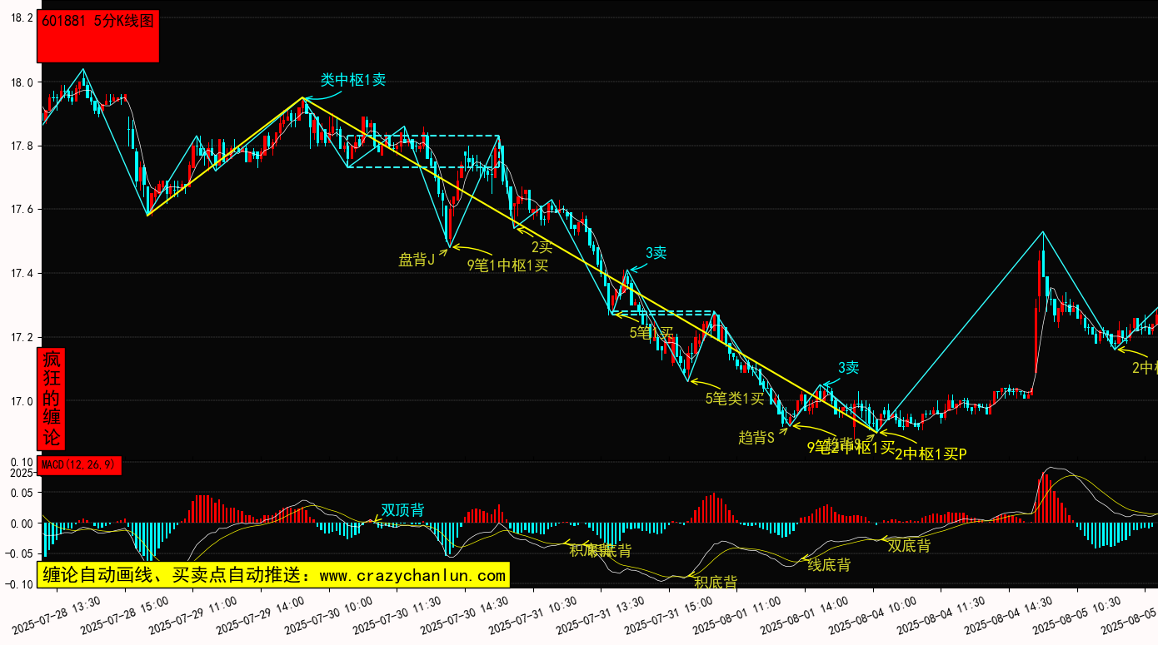Click the 趋背S divergence marker

756,437
